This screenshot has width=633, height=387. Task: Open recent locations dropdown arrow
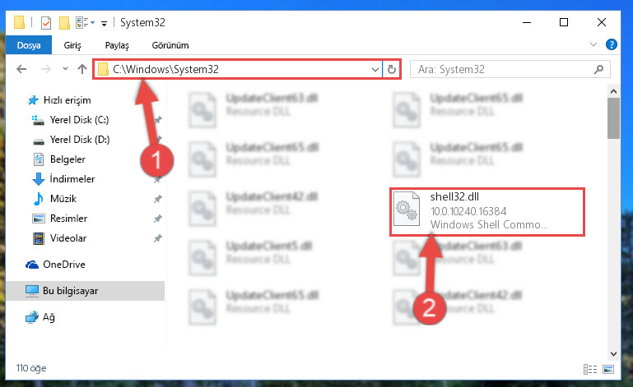coord(65,69)
